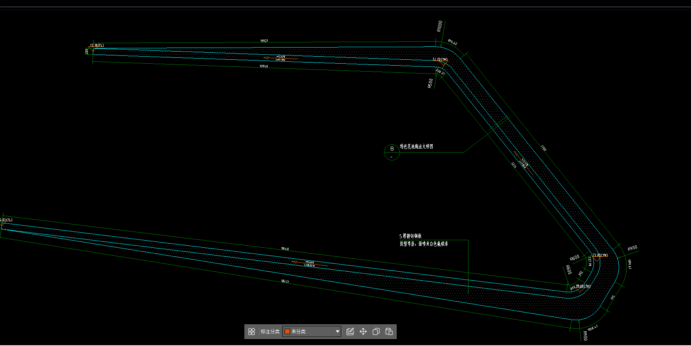Image resolution: width=691 pixels, height=346 pixels.
Task: Select the detail callout bubble labeled B
Action: (392, 152)
